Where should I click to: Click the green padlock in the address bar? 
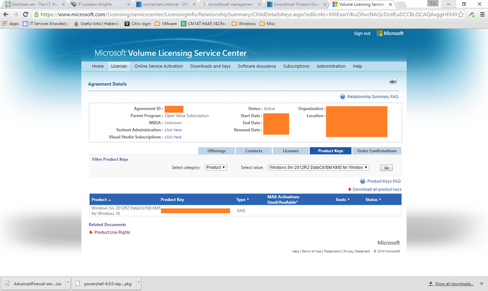[x=37, y=14]
